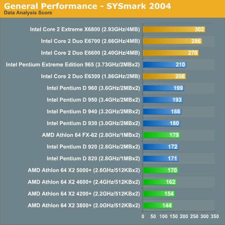Click the gold bar showing 208

164,76
